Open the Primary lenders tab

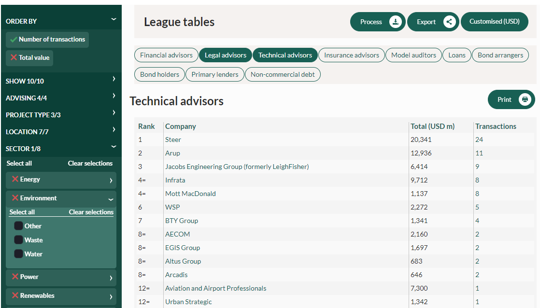tap(215, 74)
